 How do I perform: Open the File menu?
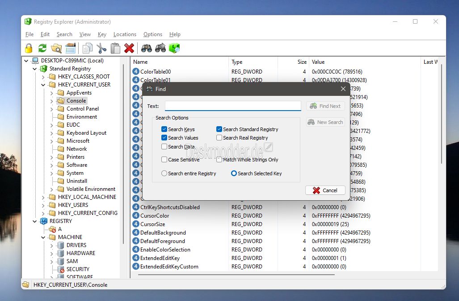[29, 34]
